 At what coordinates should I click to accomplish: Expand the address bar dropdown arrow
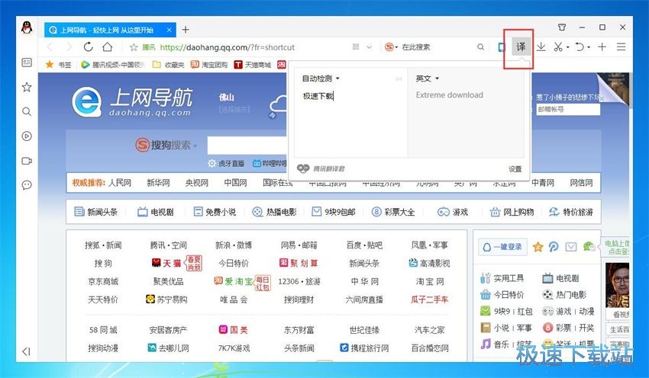click(370, 47)
